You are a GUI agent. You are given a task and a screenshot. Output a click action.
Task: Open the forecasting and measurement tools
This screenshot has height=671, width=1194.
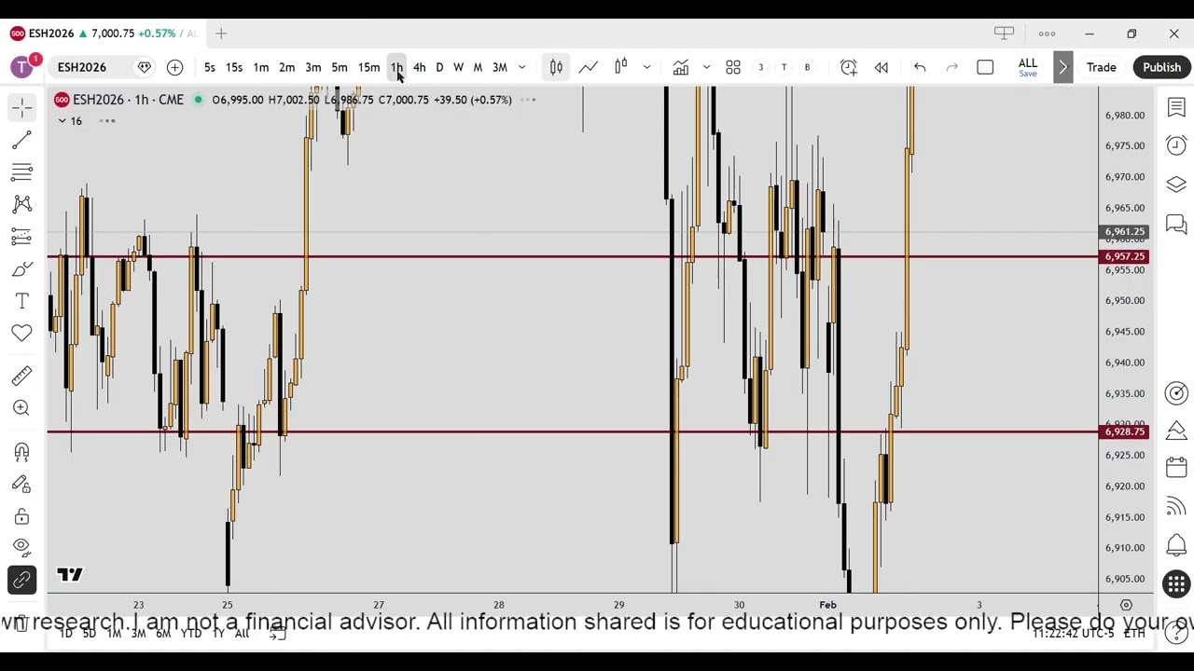(x=22, y=237)
